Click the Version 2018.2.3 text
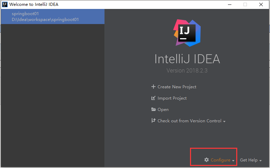 point(187,70)
